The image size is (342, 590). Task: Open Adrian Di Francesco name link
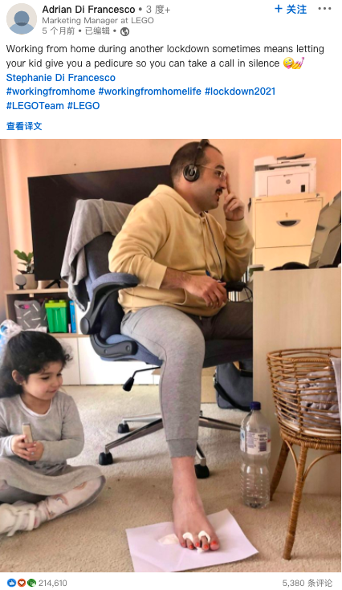[88, 9]
